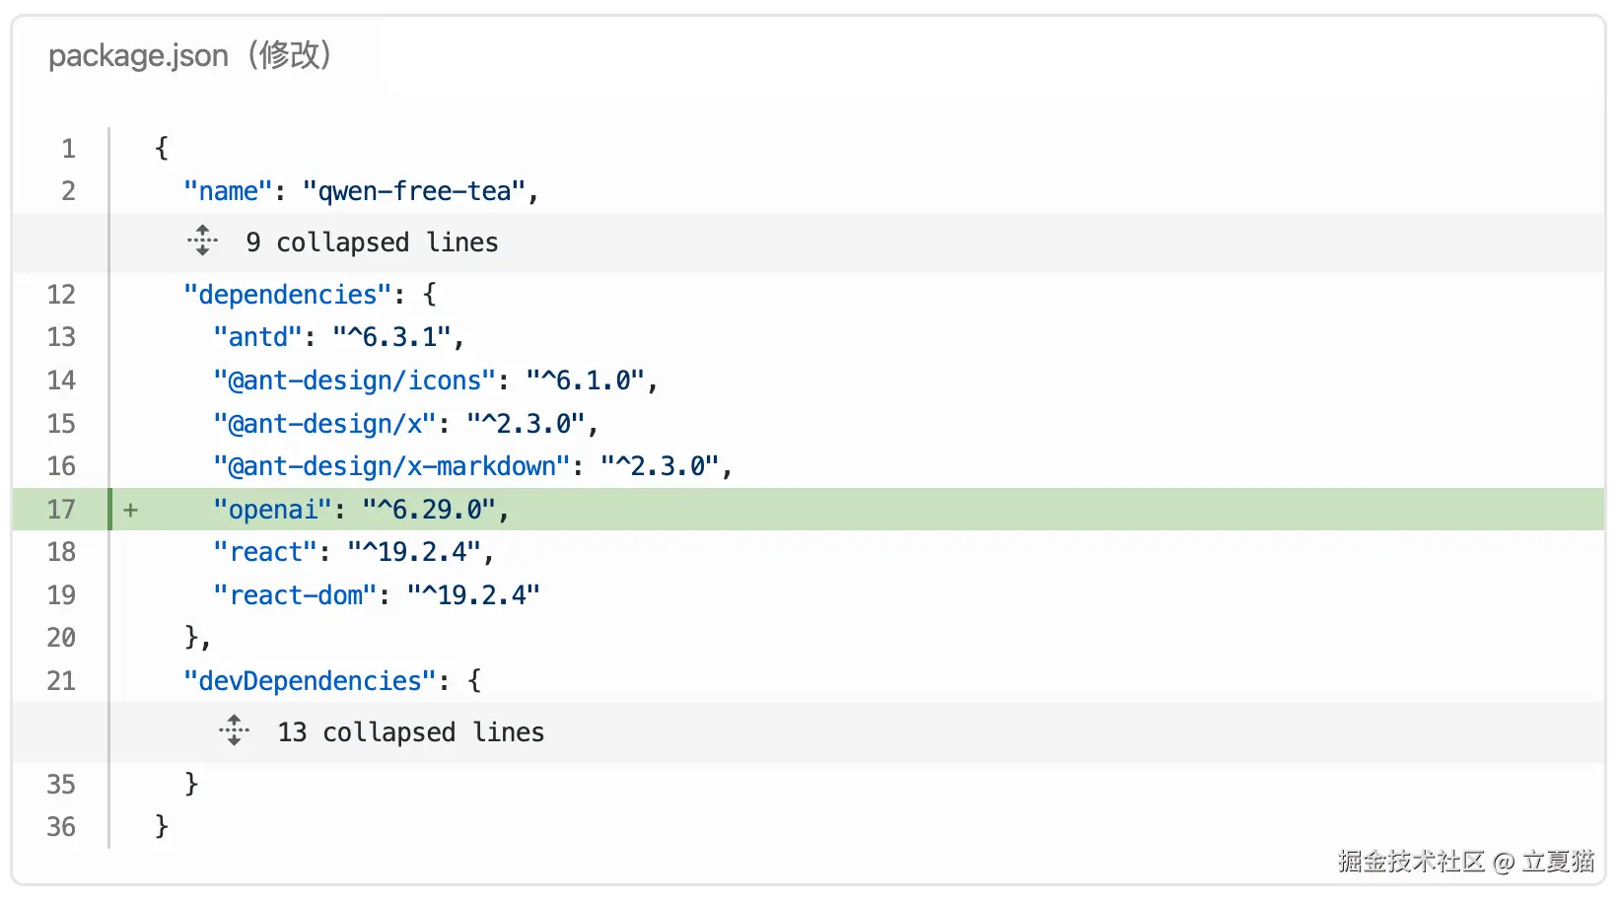The image size is (1619, 899).
Task: Click the "devDependencies" key
Action: [310, 681]
